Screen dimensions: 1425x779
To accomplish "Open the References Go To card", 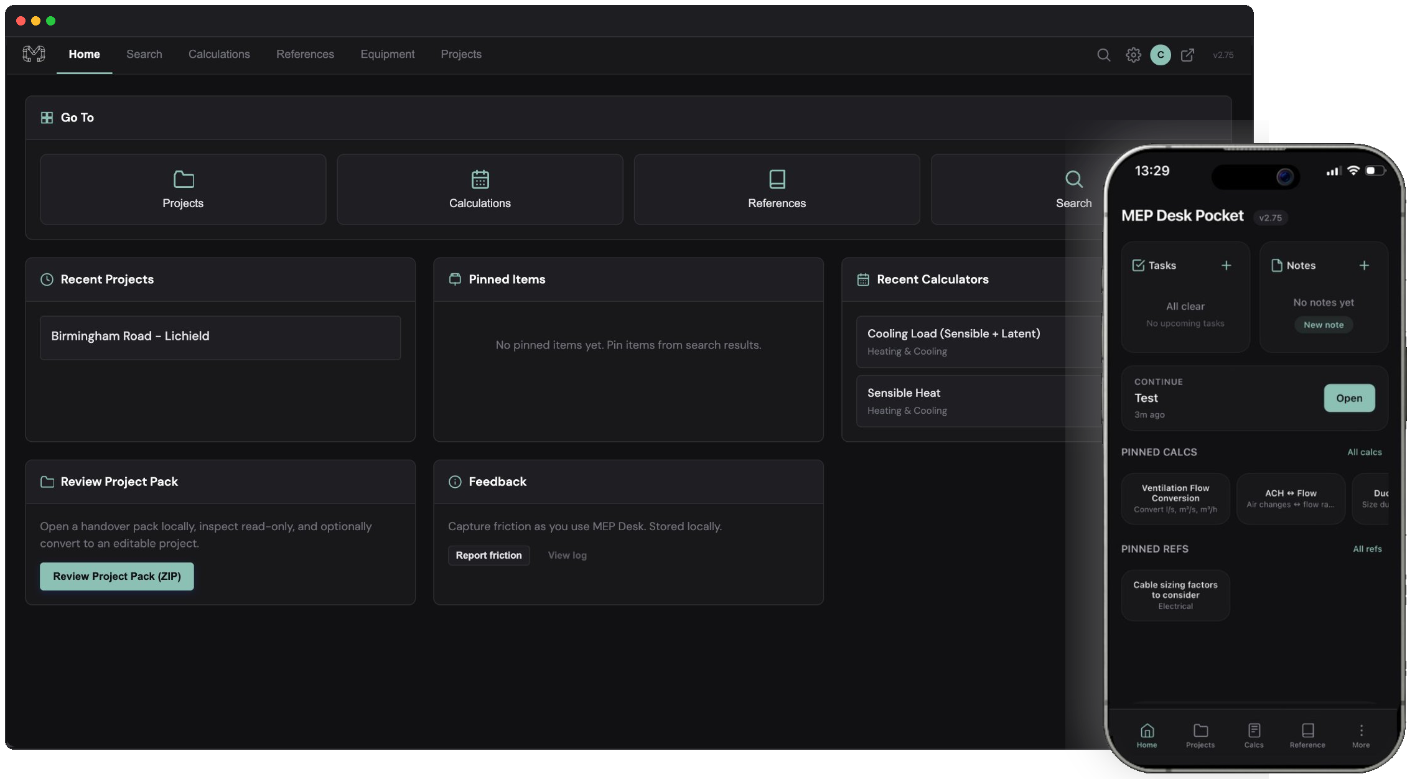I will pos(777,190).
